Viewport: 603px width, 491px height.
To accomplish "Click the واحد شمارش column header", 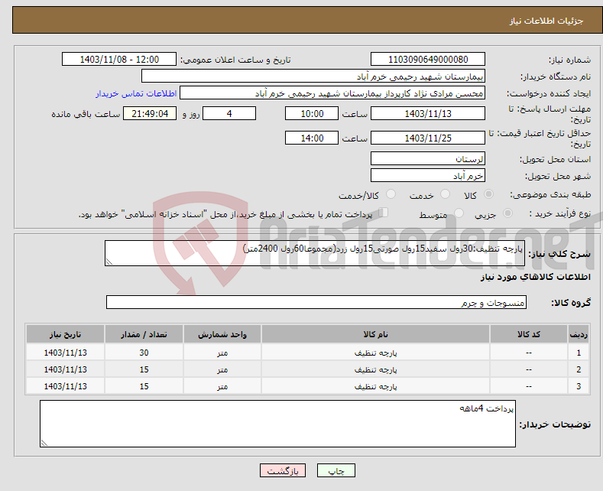I will pyautogui.click(x=222, y=334).
